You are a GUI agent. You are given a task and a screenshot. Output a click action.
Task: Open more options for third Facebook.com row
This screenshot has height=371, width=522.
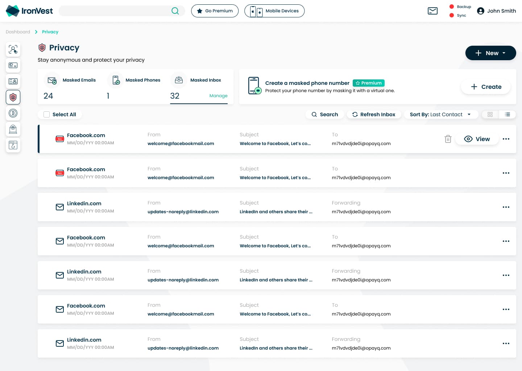point(506,241)
